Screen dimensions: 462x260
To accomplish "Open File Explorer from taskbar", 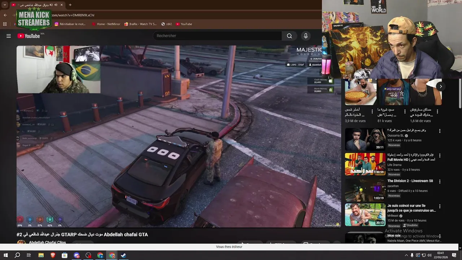I will pos(41,255).
